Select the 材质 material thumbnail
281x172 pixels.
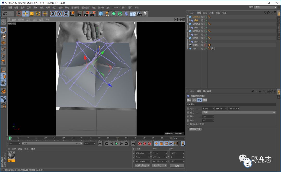click(11, 156)
